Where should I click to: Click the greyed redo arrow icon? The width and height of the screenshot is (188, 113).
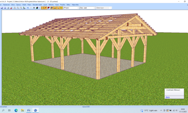(x=31, y=8)
